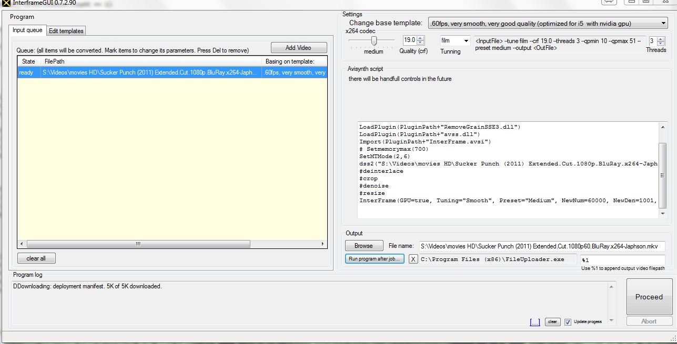Viewport: 677px width, 344px height.
Task: Switch to the Edit templates tab
Action: coord(66,31)
